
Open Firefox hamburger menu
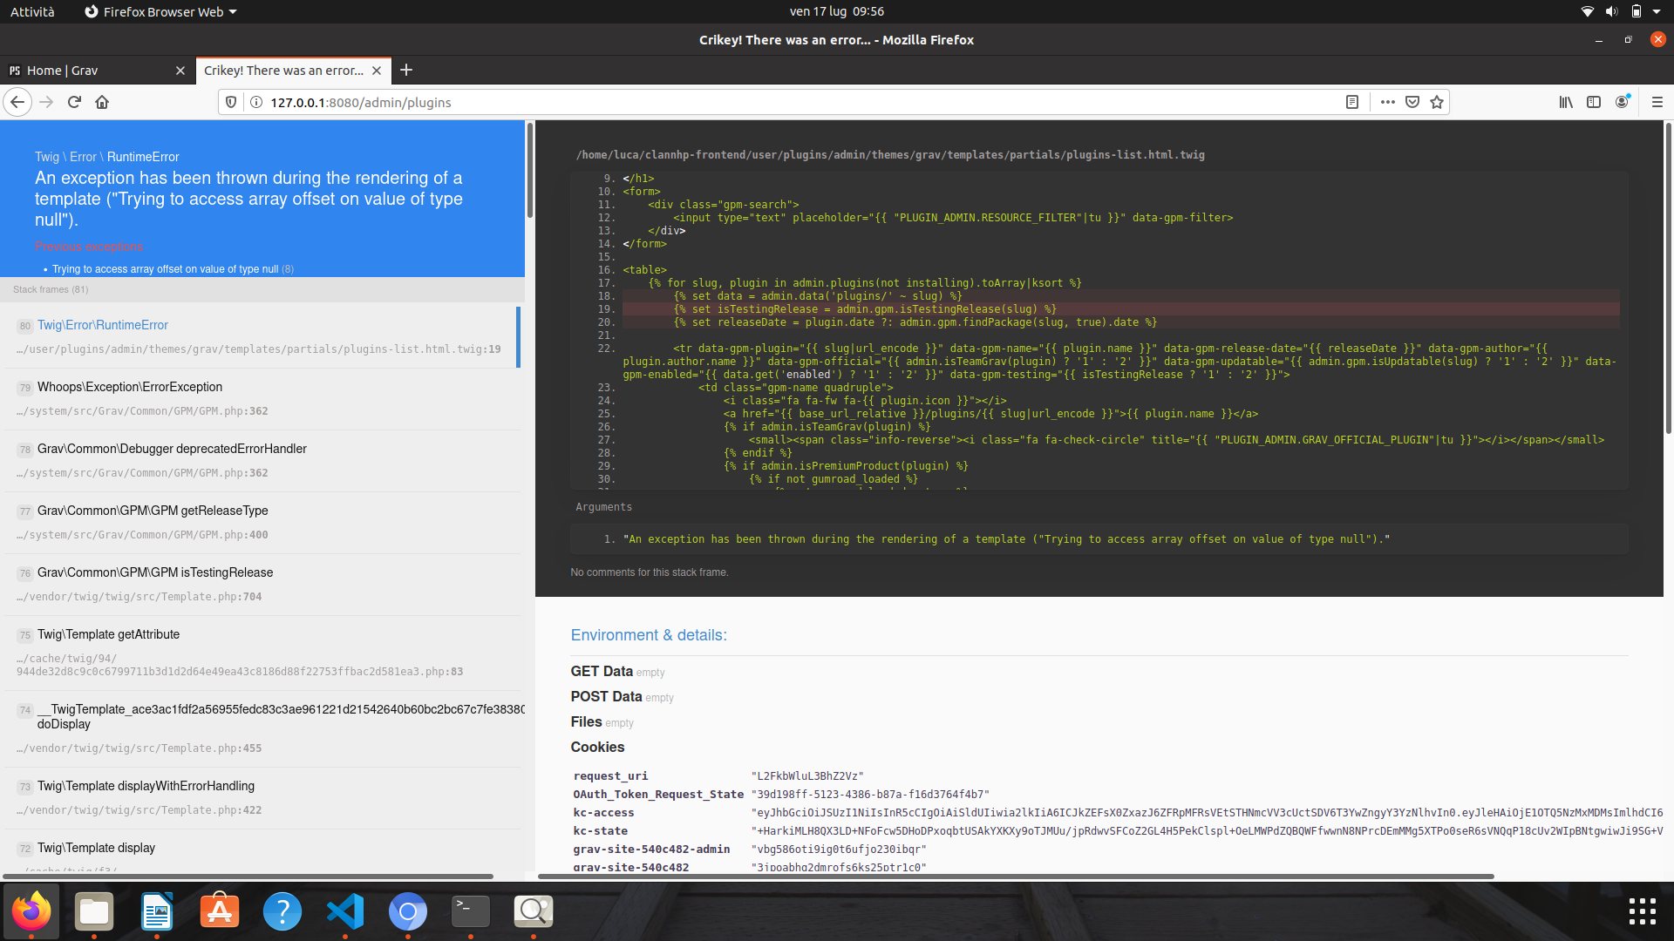(1657, 102)
